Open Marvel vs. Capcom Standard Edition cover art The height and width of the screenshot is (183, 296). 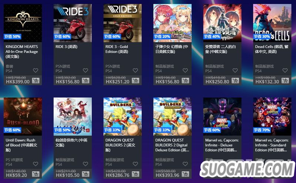pyautogui.click(x=272, y=116)
